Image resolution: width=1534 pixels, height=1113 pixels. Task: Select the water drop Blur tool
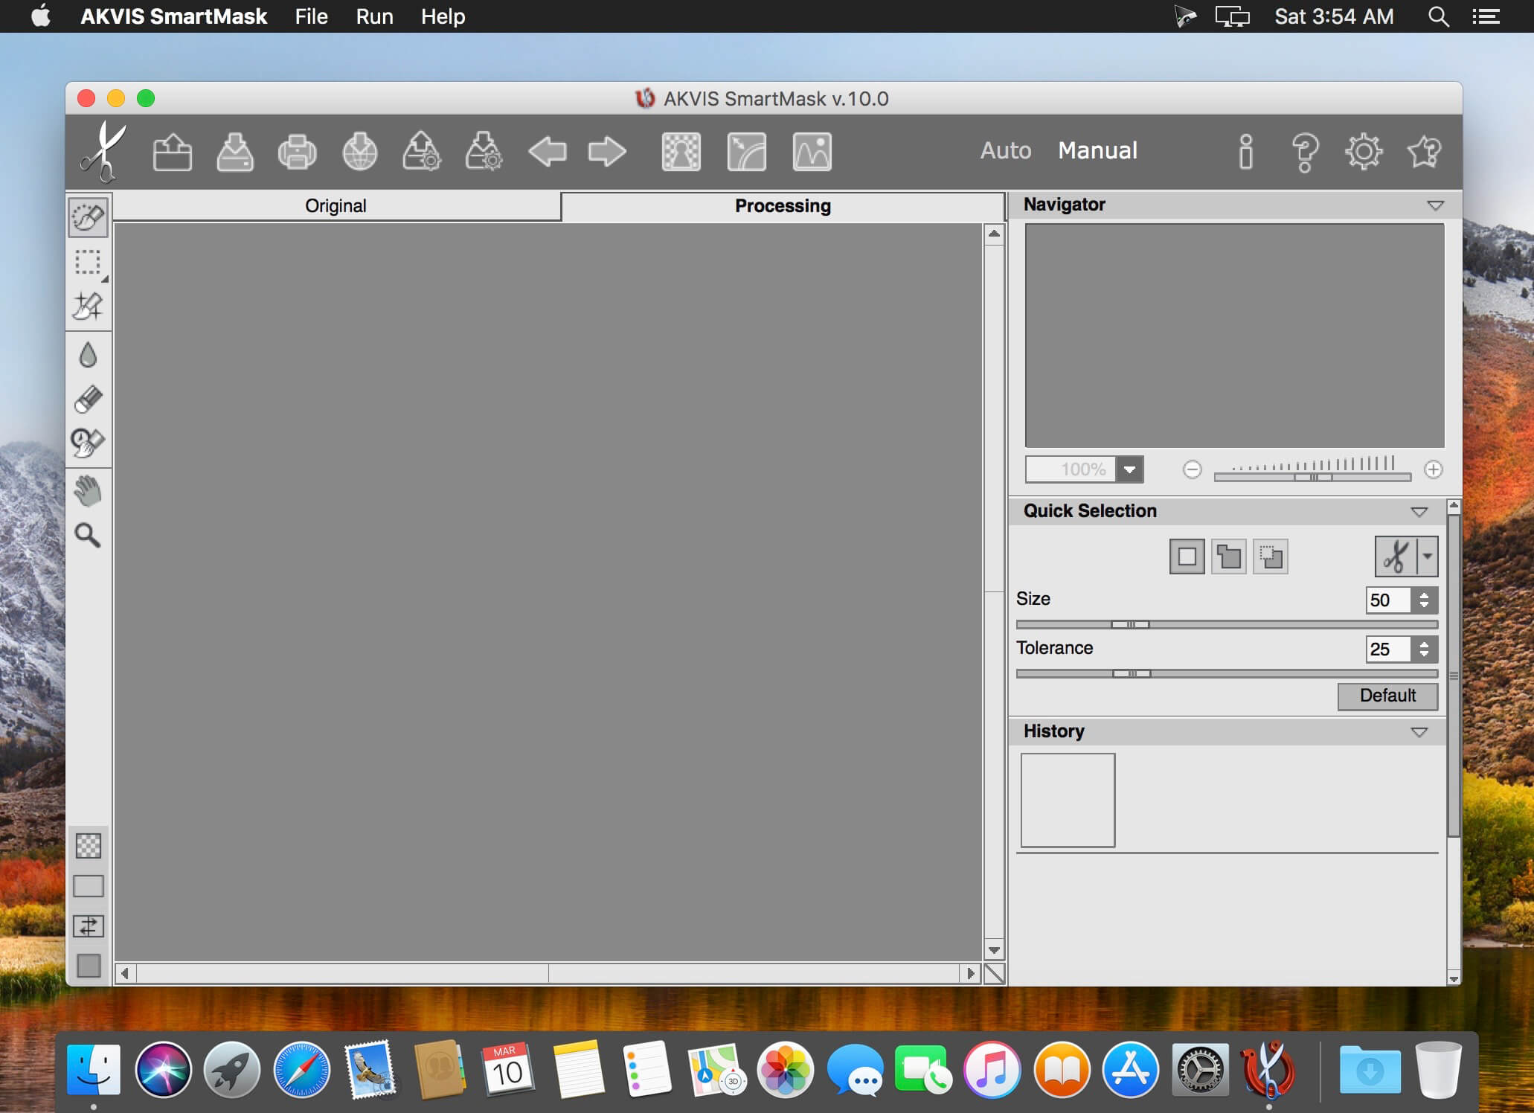tap(88, 355)
